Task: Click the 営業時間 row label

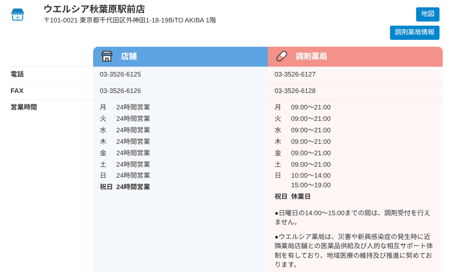Action: [x=24, y=107]
